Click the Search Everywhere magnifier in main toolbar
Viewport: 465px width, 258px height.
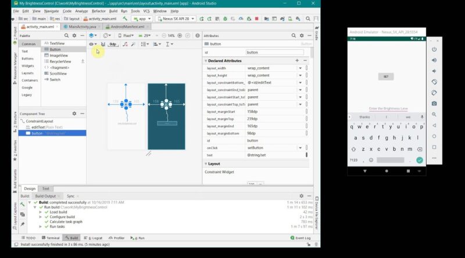308,19
